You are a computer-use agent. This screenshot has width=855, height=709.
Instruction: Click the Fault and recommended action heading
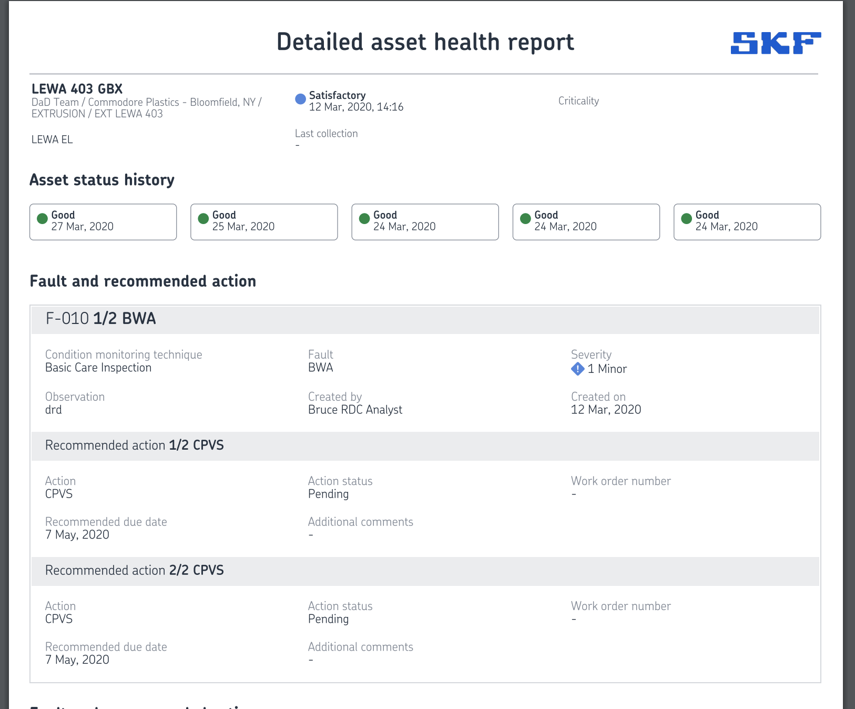pyautogui.click(x=142, y=281)
